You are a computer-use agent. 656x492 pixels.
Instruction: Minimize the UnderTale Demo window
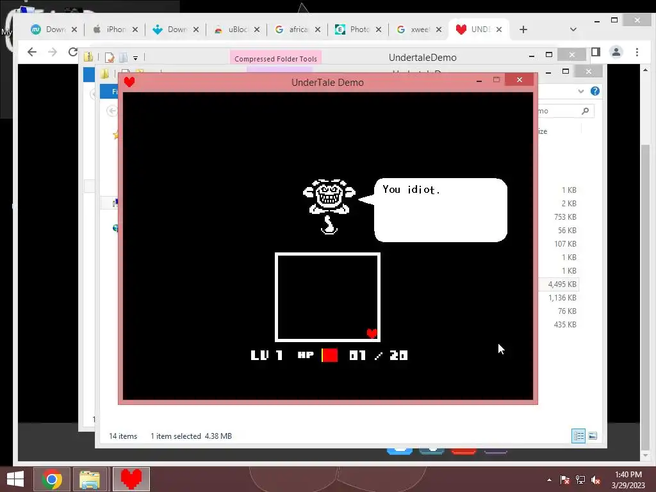479,80
